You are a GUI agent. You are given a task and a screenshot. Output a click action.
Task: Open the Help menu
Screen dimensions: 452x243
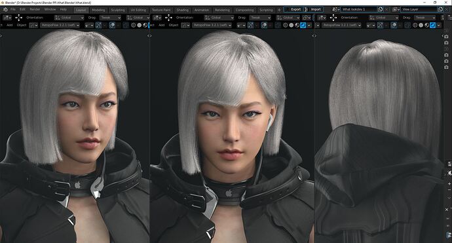click(x=63, y=9)
